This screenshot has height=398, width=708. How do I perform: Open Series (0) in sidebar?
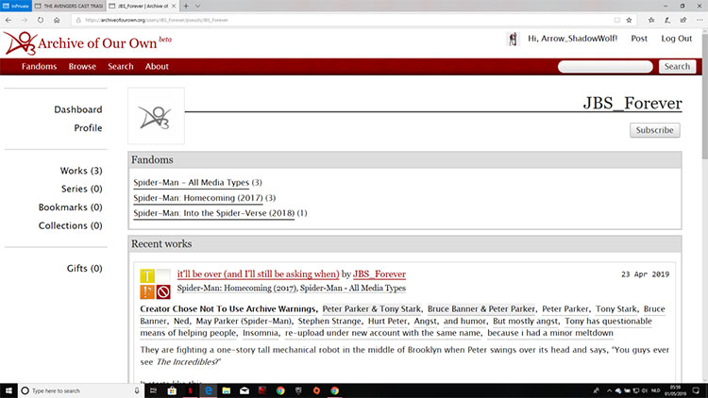[82, 189]
